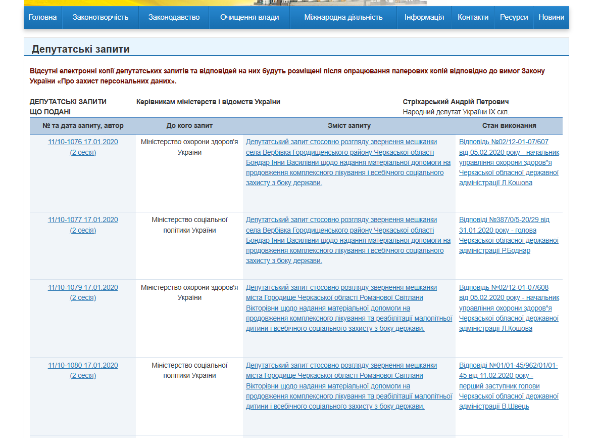Screen dimensions: 599x438
Task: Click Керівникам міністерств і відомств України text
Action: pyautogui.click(x=208, y=102)
